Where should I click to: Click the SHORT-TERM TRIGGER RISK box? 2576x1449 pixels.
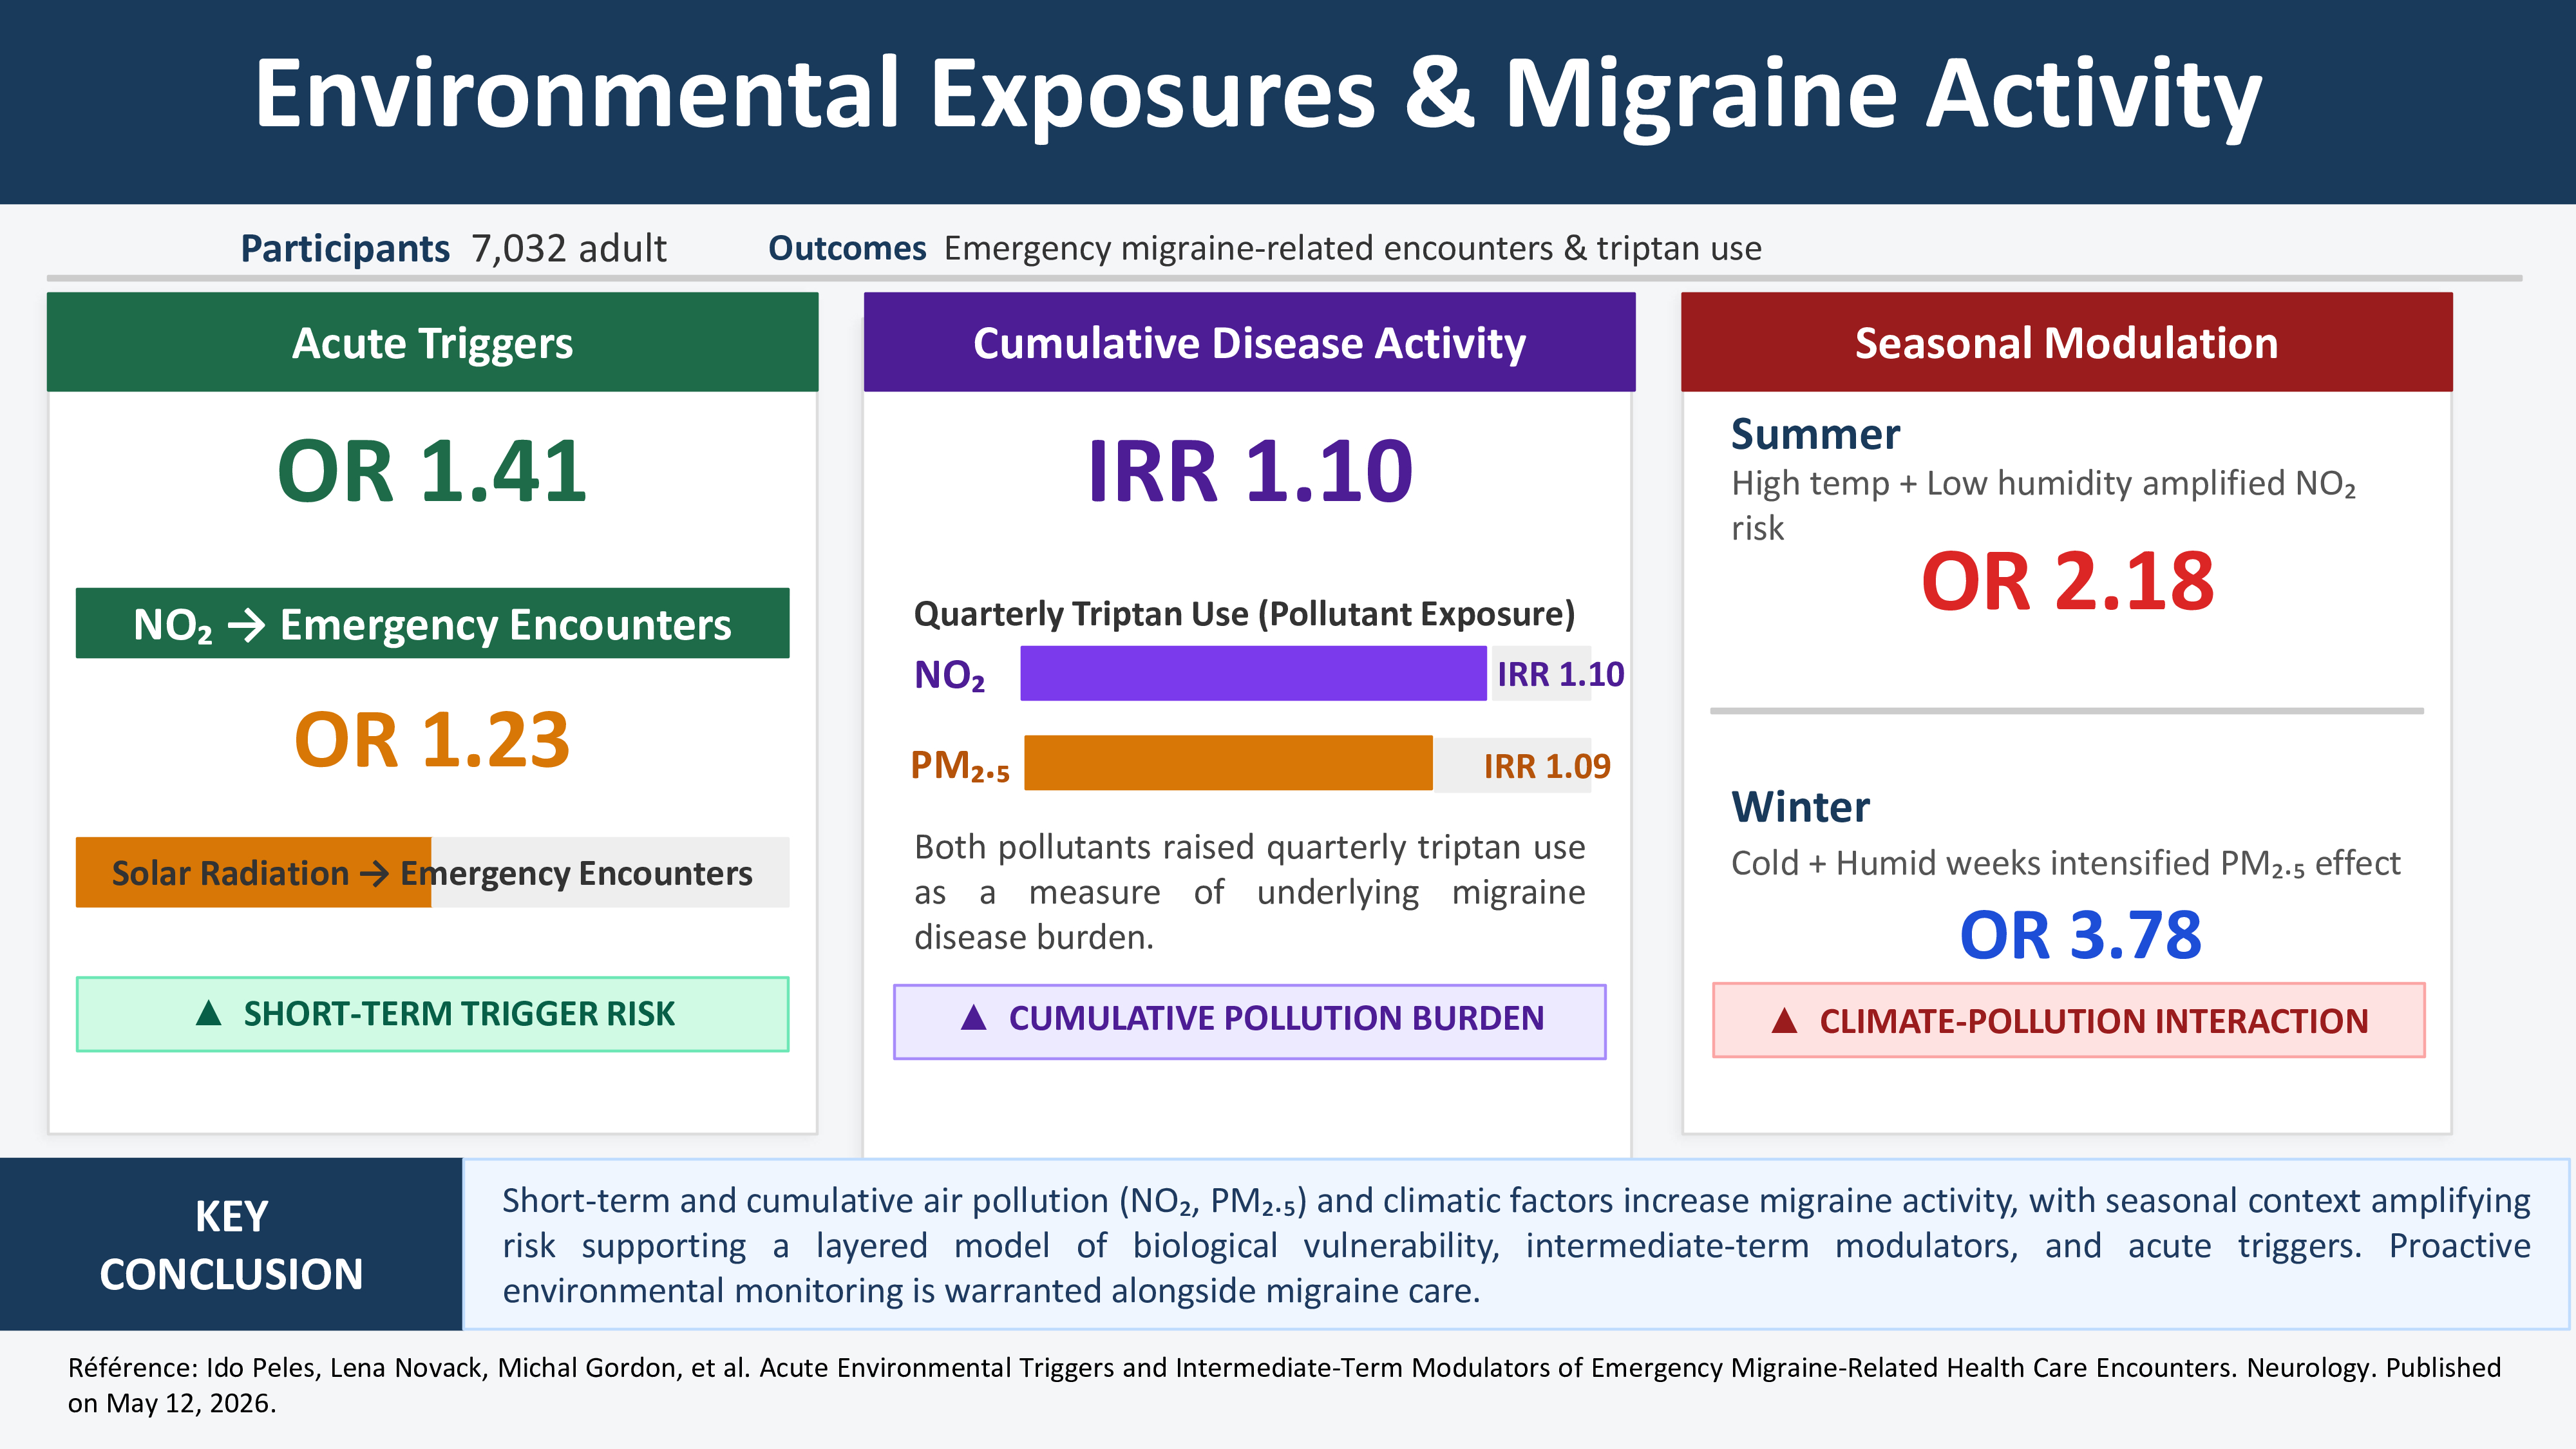click(x=432, y=1013)
